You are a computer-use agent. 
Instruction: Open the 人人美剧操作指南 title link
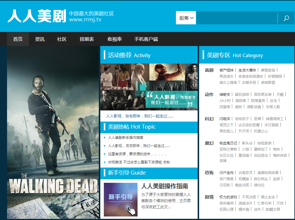(x=165, y=186)
